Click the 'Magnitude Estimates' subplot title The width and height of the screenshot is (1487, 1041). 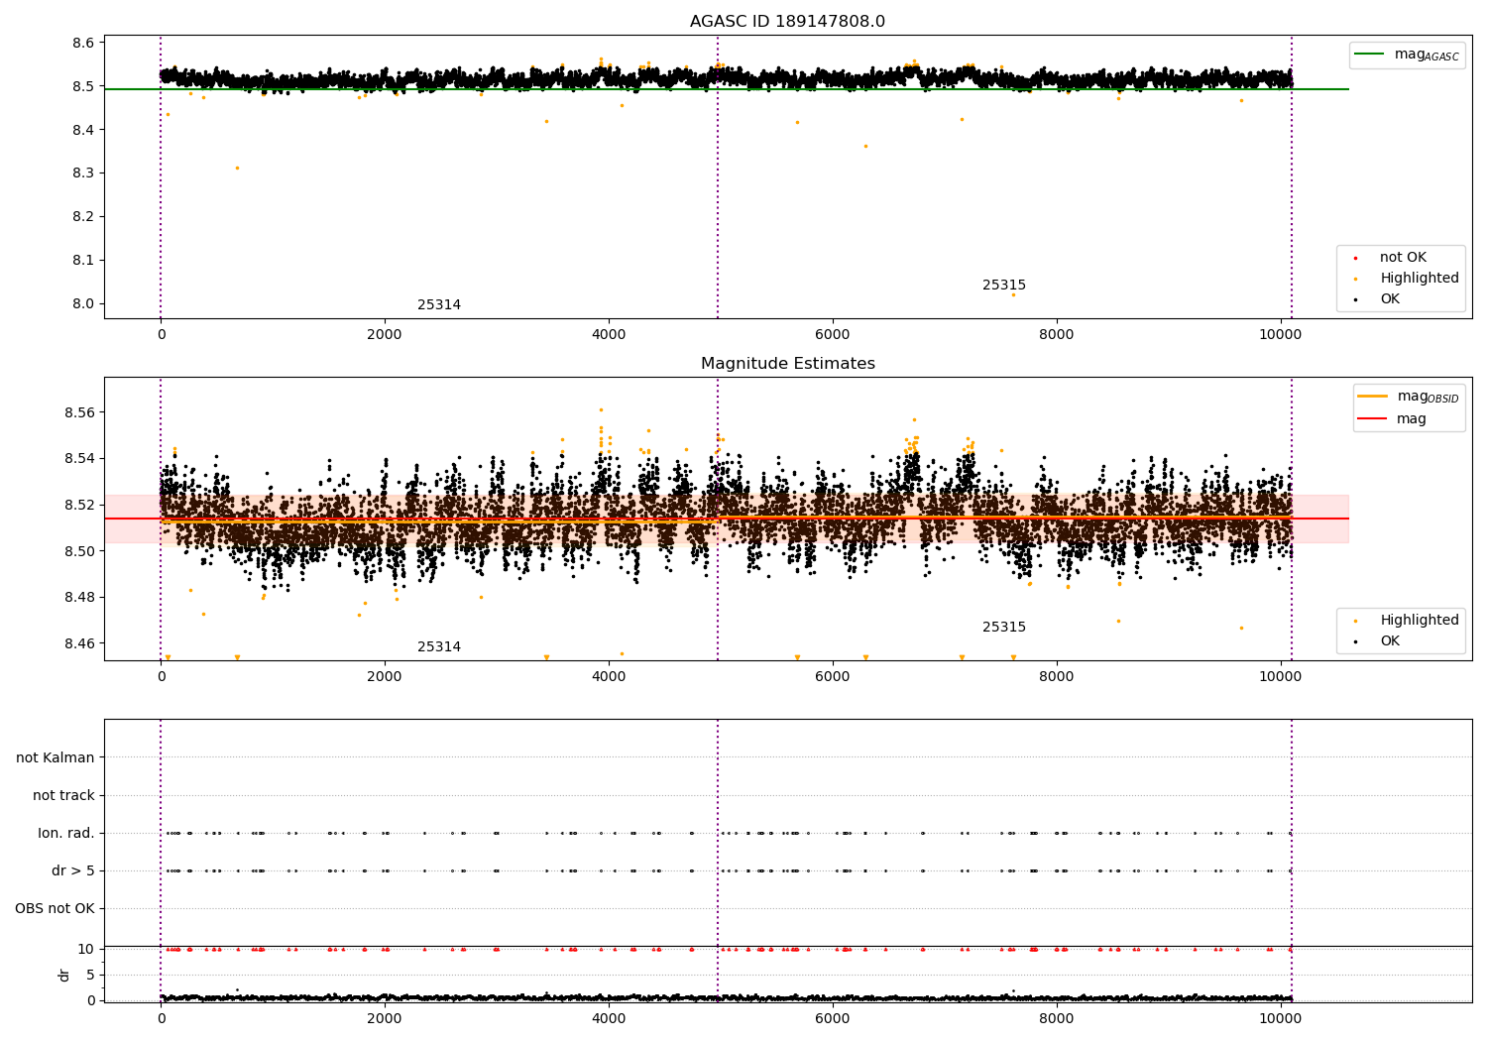(x=787, y=364)
